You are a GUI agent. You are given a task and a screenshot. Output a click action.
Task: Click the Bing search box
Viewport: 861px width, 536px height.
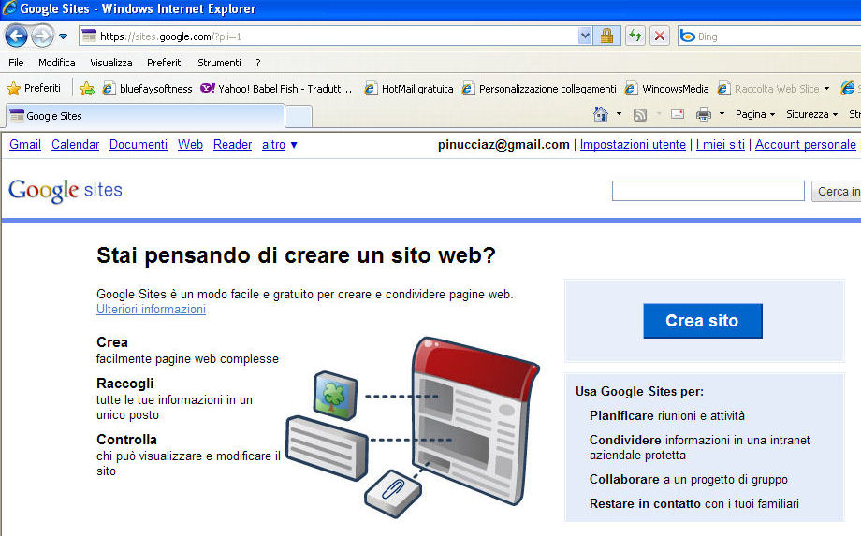pos(770,36)
